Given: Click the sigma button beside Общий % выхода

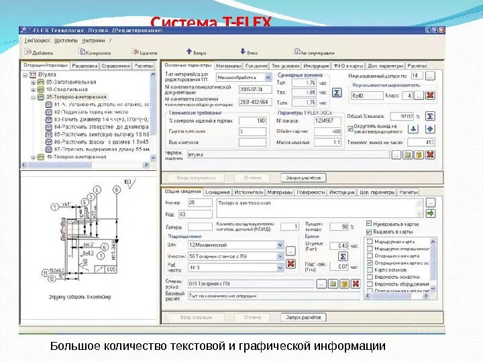Looking at the screenshot, I should [x=430, y=117].
